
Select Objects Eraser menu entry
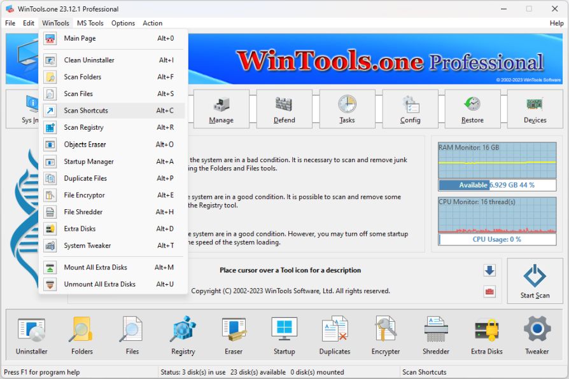click(x=113, y=144)
